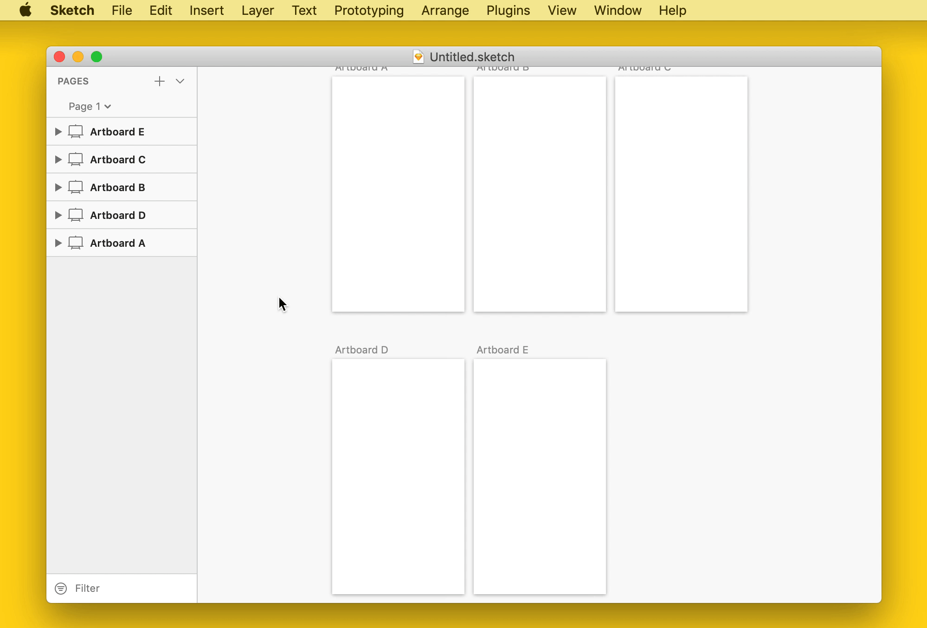Viewport: 927px width, 628px height.
Task: Open the Apple menu
Action: point(26,10)
